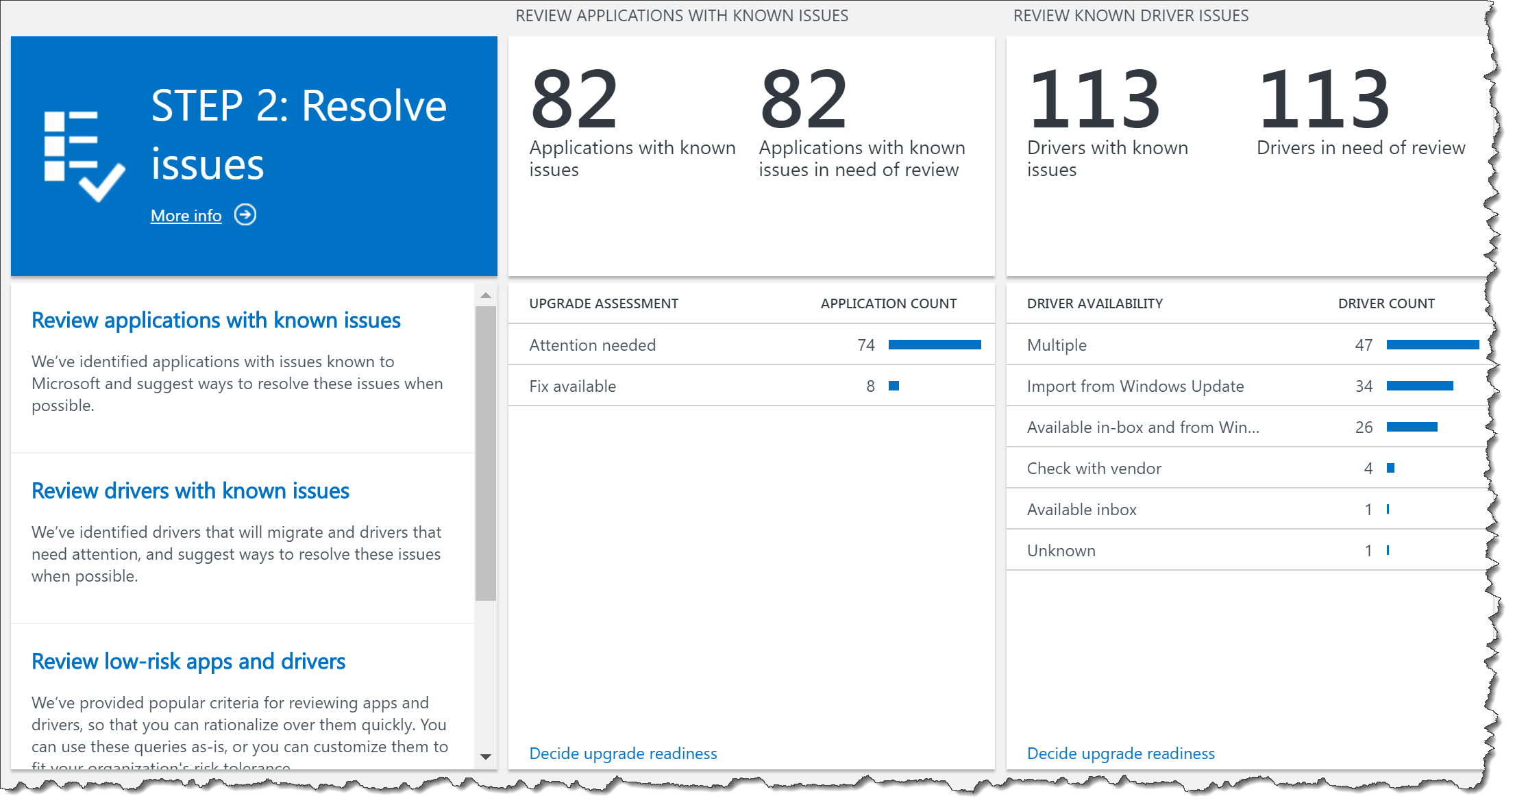
Task: Open the Review applications with known issues link
Action: click(x=216, y=320)
